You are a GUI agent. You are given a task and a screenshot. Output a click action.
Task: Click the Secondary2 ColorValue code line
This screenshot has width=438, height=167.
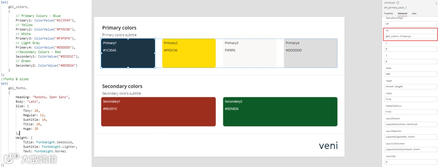coord(46,65)
